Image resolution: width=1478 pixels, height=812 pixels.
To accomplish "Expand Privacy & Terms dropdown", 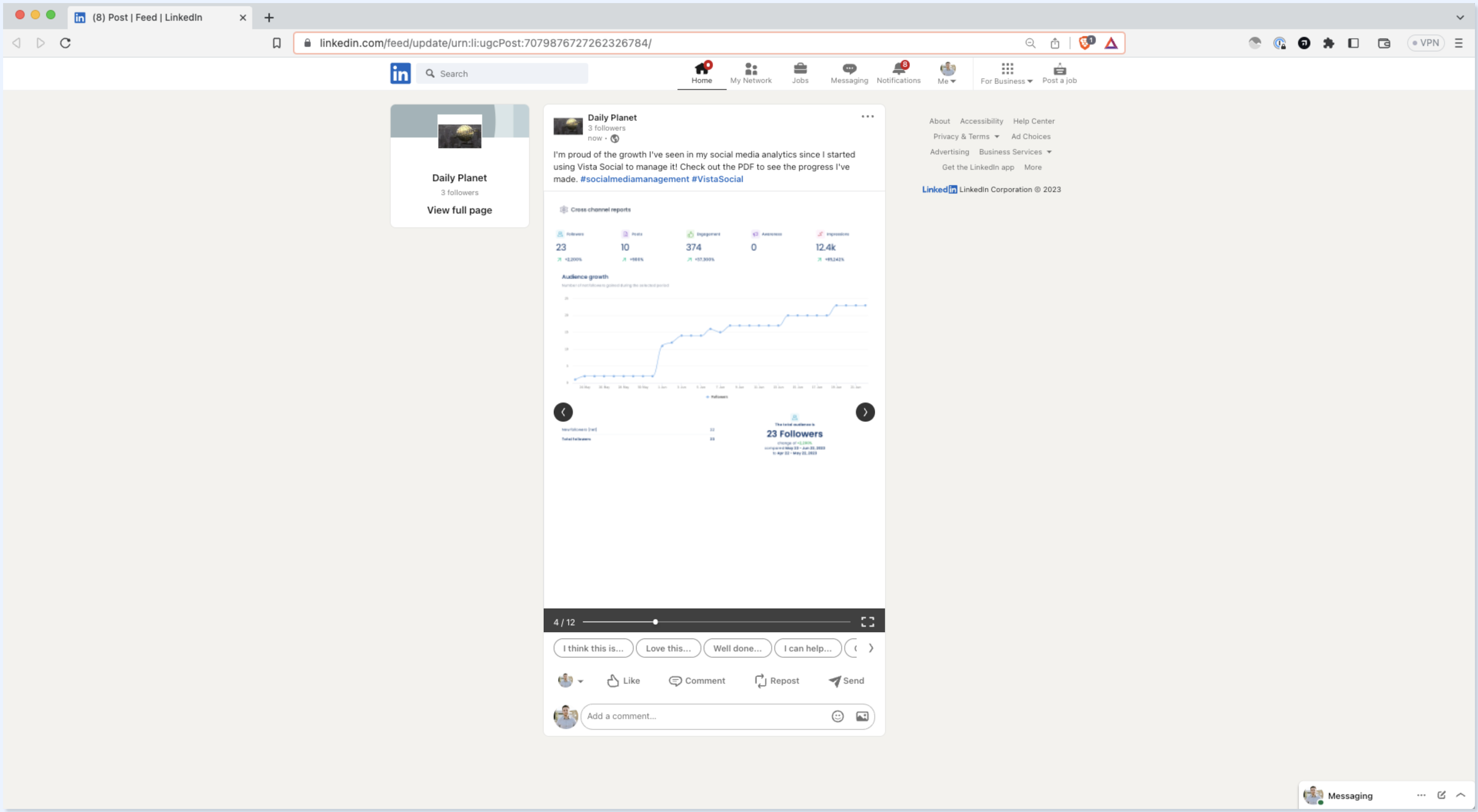I will (x=965, y=136).
